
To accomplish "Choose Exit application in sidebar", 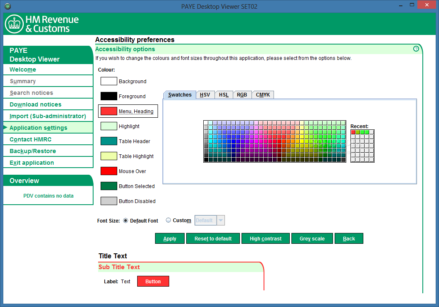I will point(48,163).
